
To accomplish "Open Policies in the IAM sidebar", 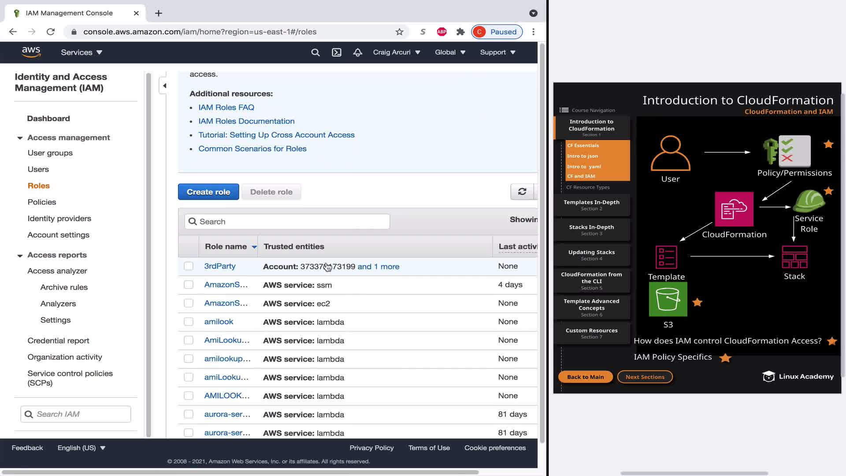I will click(42, 202).
